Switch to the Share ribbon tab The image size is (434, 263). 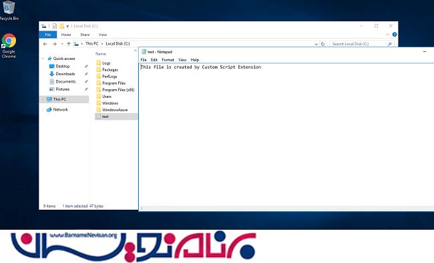coord(85,35)
